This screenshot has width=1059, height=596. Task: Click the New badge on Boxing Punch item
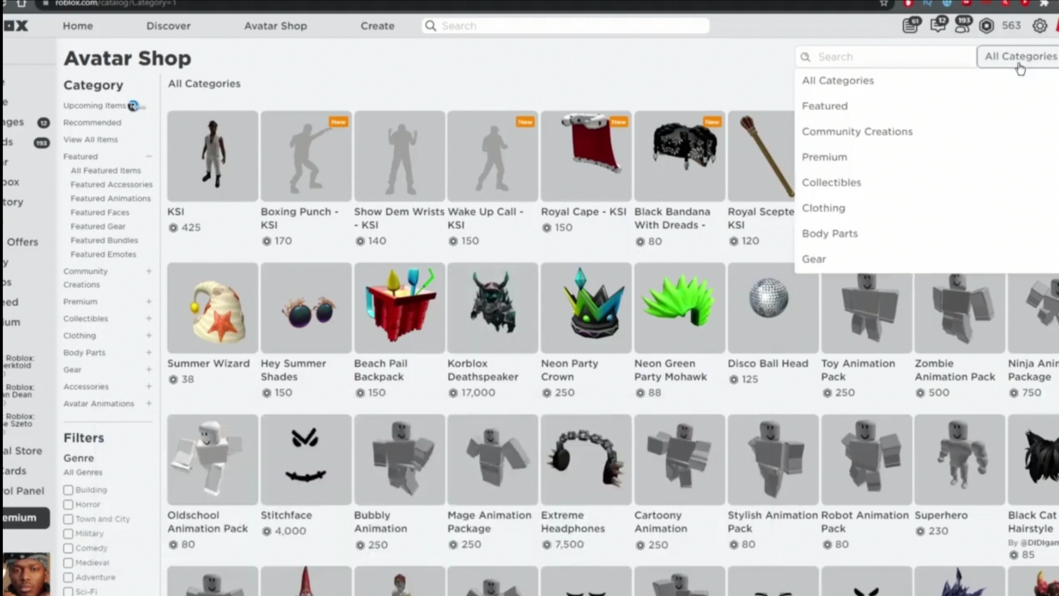click(x=338, y=121)
